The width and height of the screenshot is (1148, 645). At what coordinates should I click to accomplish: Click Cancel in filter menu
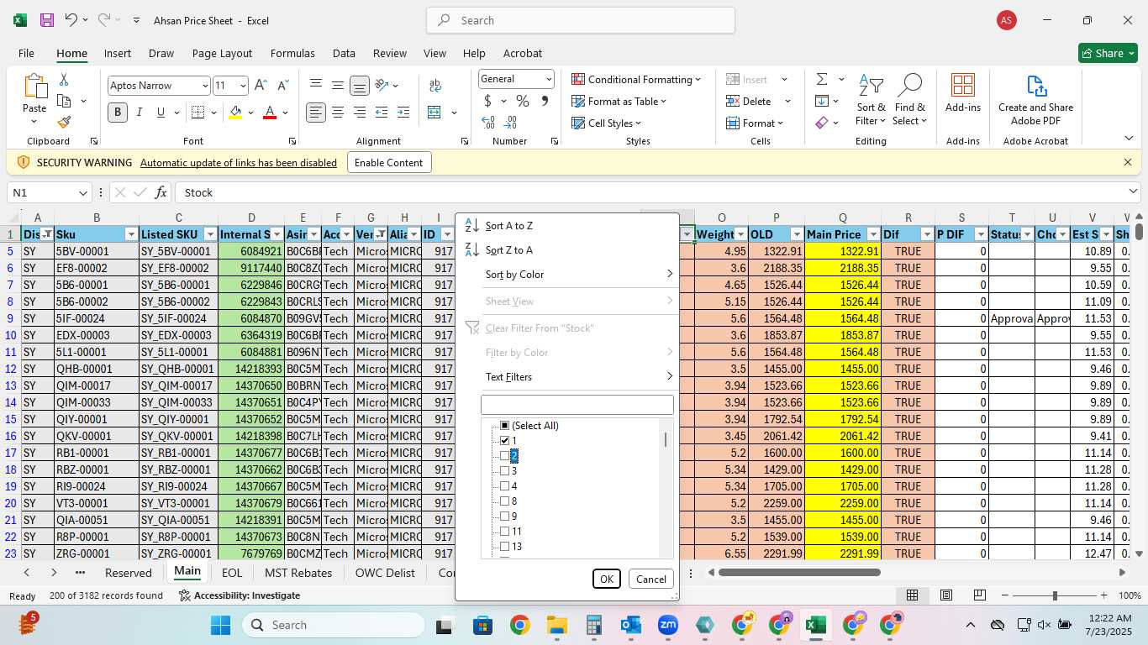click(650, 579)
